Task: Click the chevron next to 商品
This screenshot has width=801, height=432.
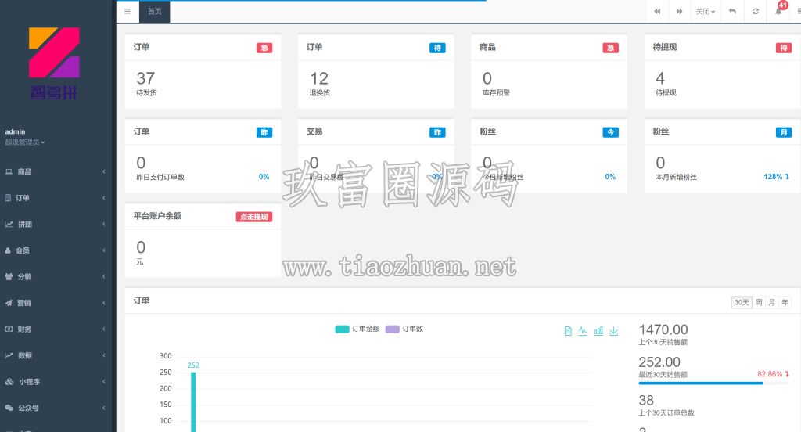Action: 104,171
